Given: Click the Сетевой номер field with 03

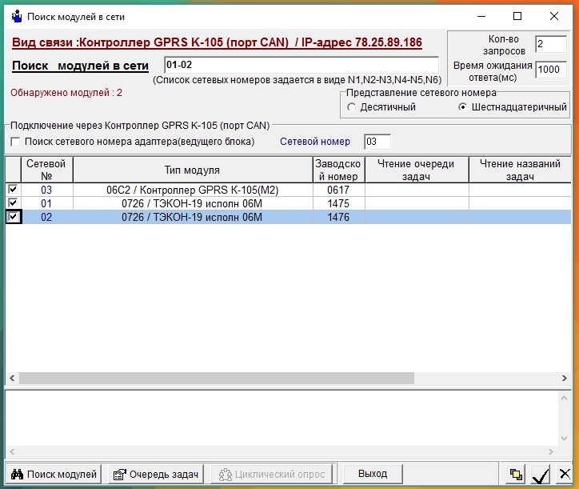Looking at the screenshot, I should coord(377,142).
